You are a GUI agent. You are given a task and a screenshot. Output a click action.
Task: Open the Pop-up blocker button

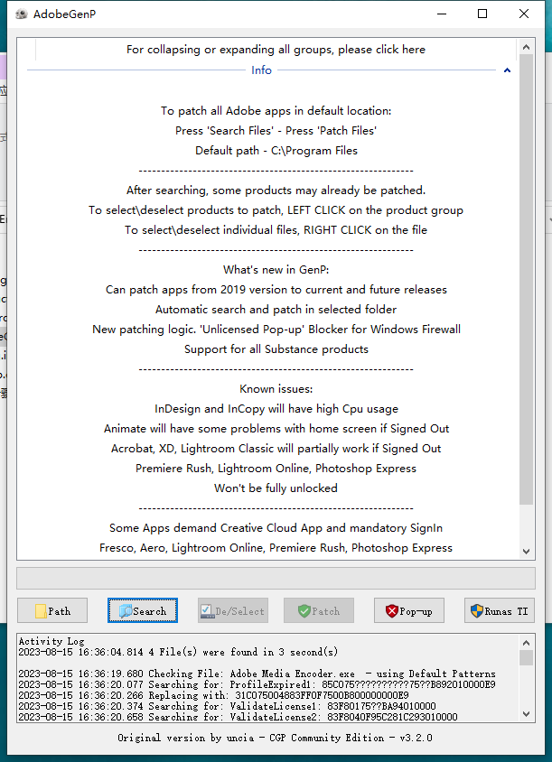(409, 610)
